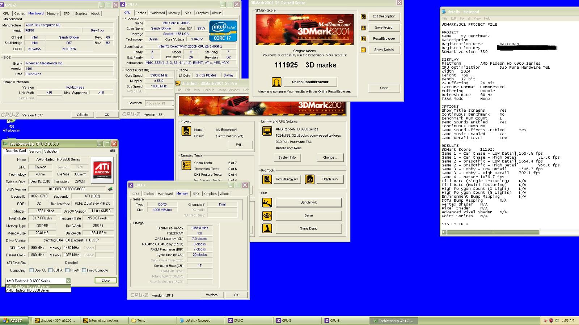Click the OK button in CPU-Z Mainboard window
Screen dimensions: 579x325
(x=107, y=115)
